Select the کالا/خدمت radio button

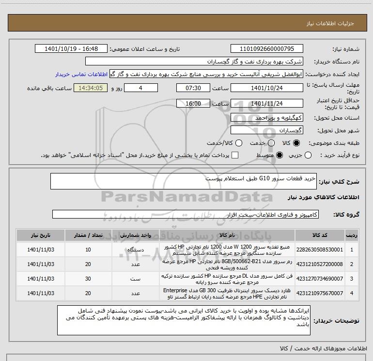coord(239,143)
